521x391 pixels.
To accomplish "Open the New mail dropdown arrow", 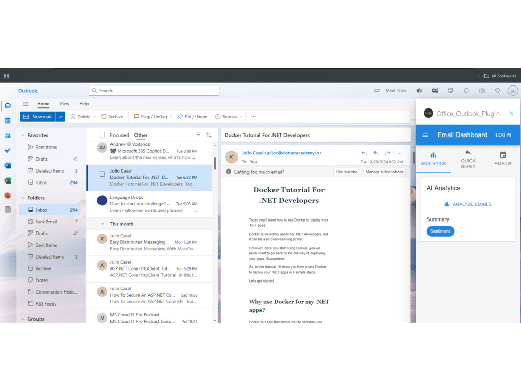I will [60, 117].
